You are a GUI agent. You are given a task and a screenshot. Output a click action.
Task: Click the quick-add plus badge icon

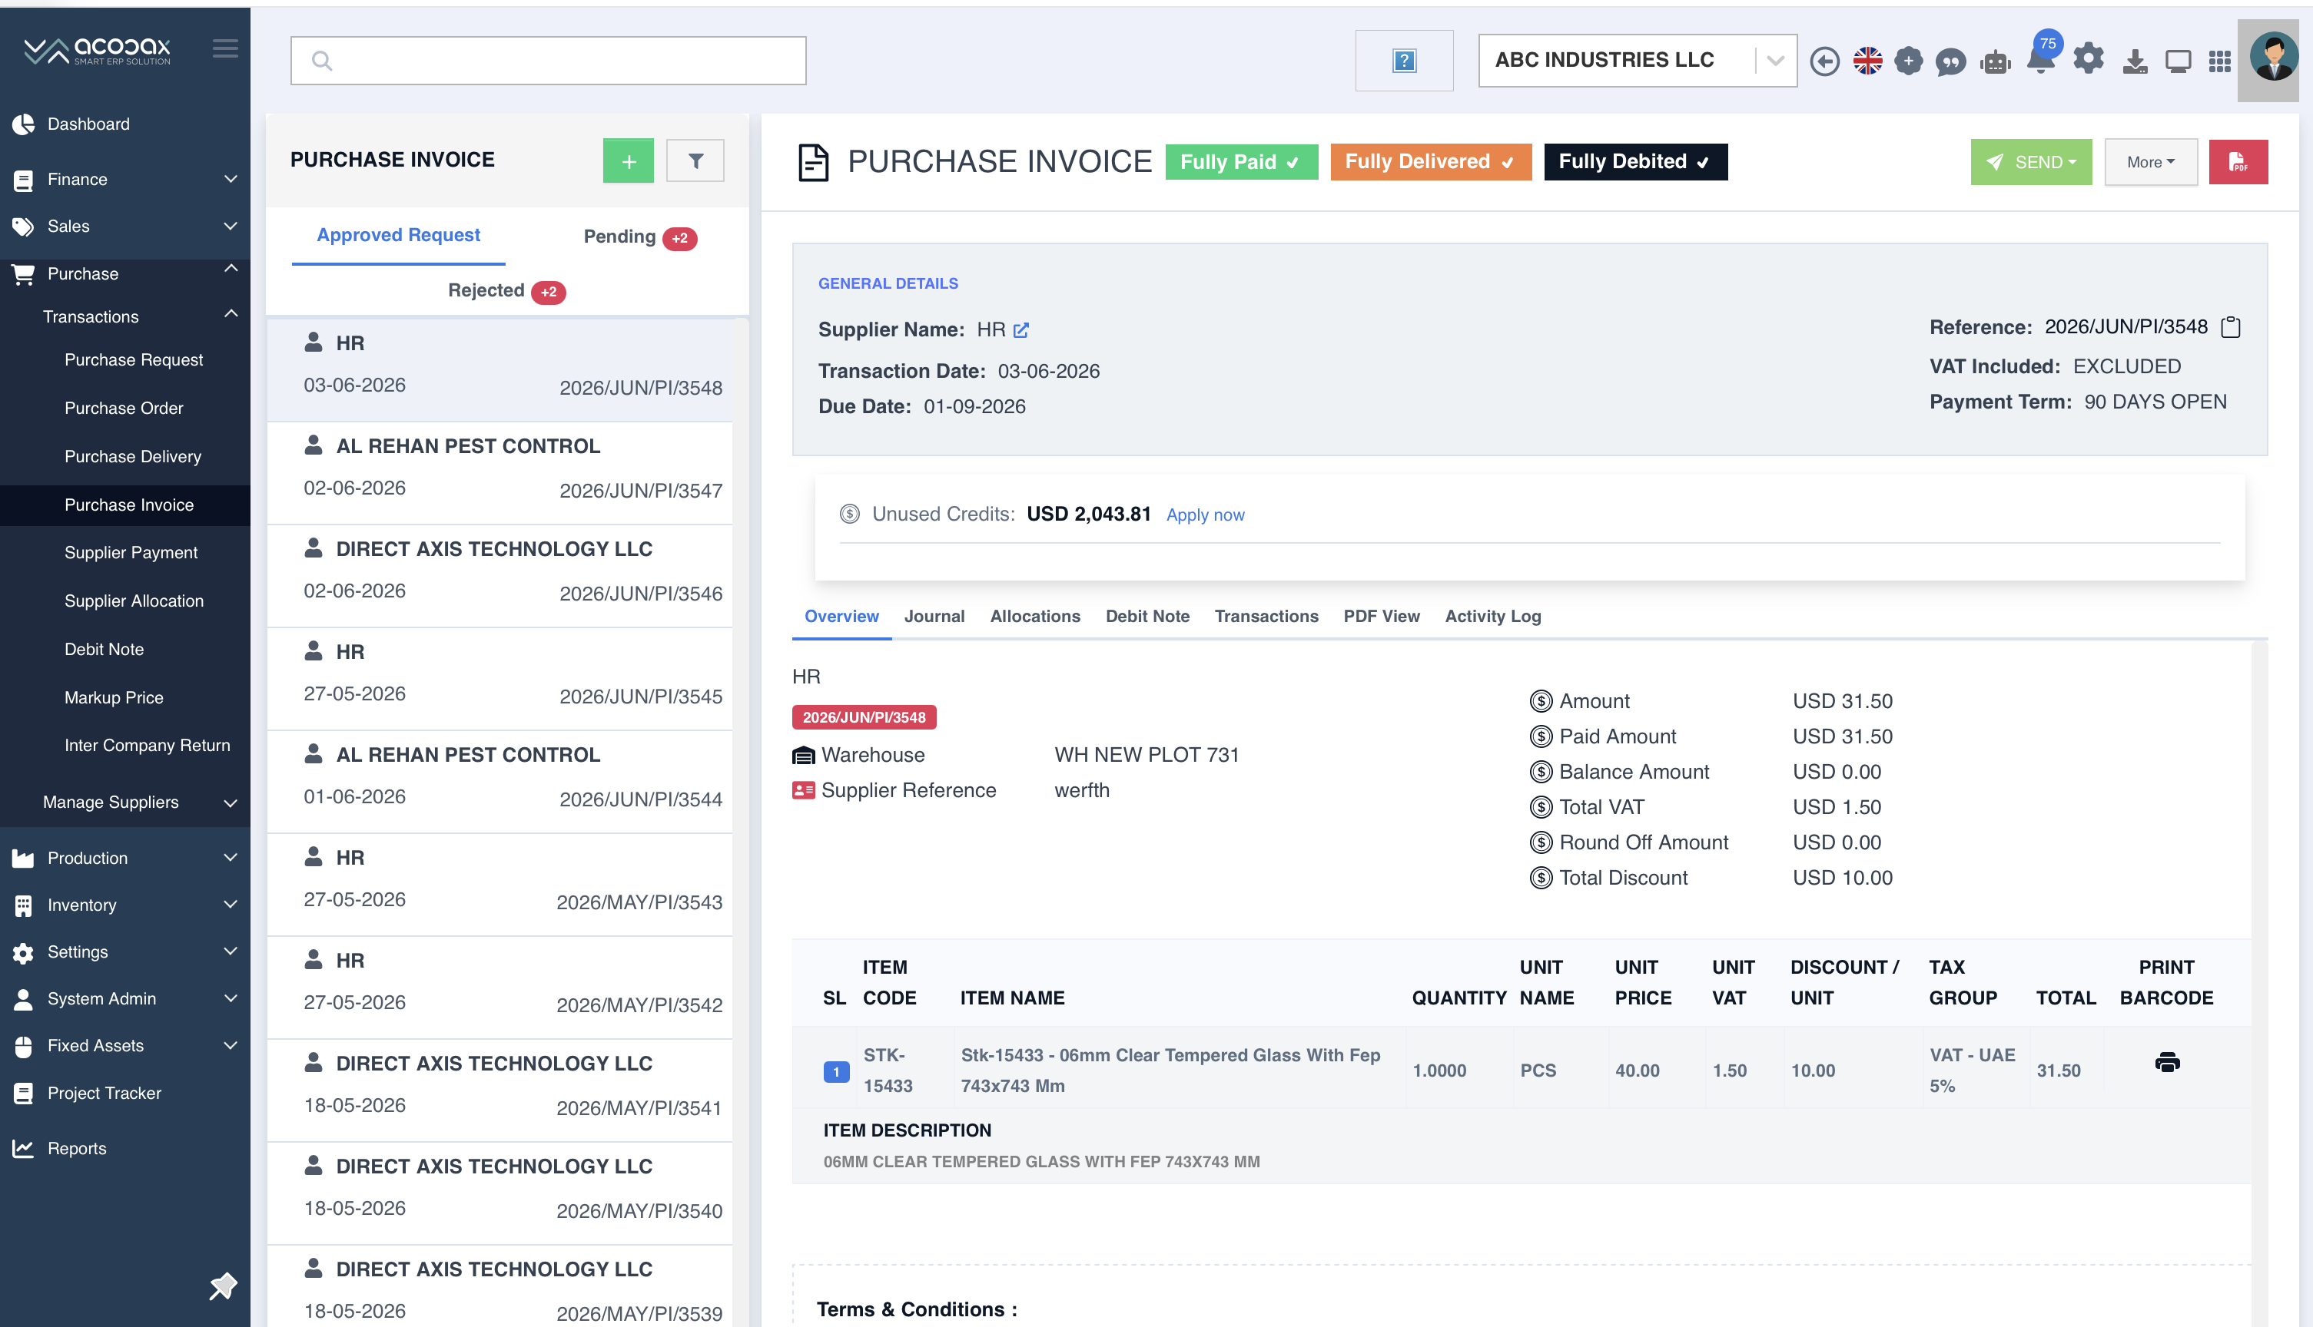coord(1908,61)
